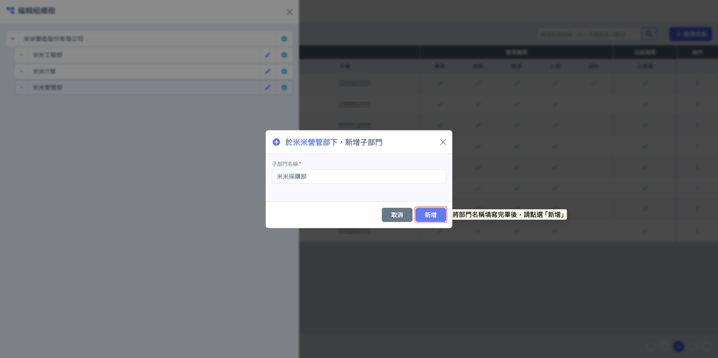Click the edit pencil for 米米IT部
The height and width of the screenshot is (358, 718).
268,71
